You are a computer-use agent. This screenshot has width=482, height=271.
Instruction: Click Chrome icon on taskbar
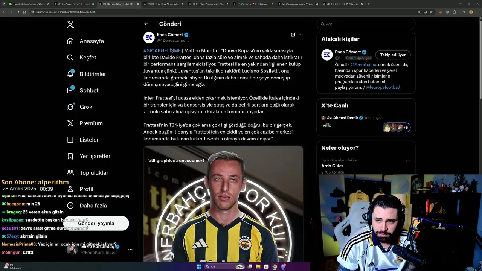[275, 266]
